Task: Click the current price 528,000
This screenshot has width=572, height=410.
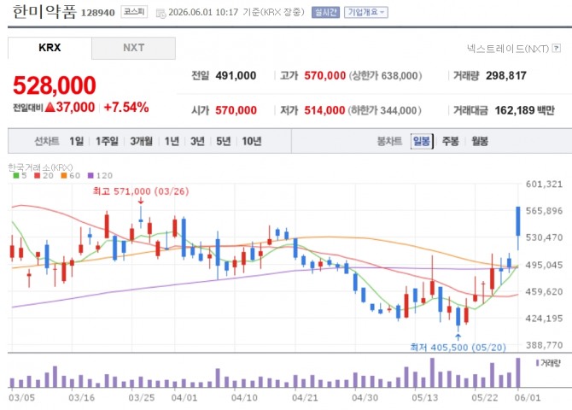Action: [x=55, y=85]
